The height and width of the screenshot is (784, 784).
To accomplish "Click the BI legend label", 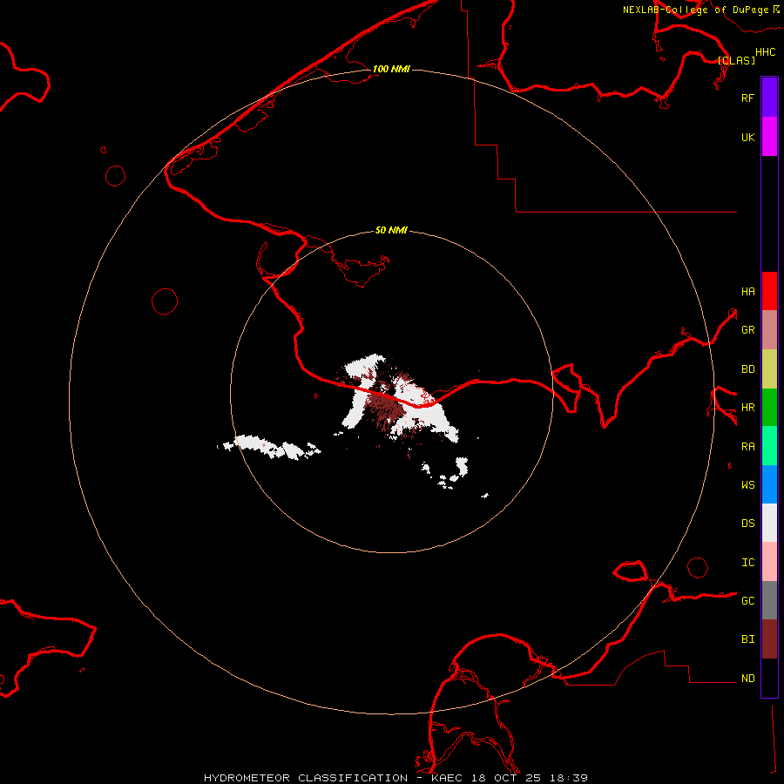I will (x=747, y=639).
